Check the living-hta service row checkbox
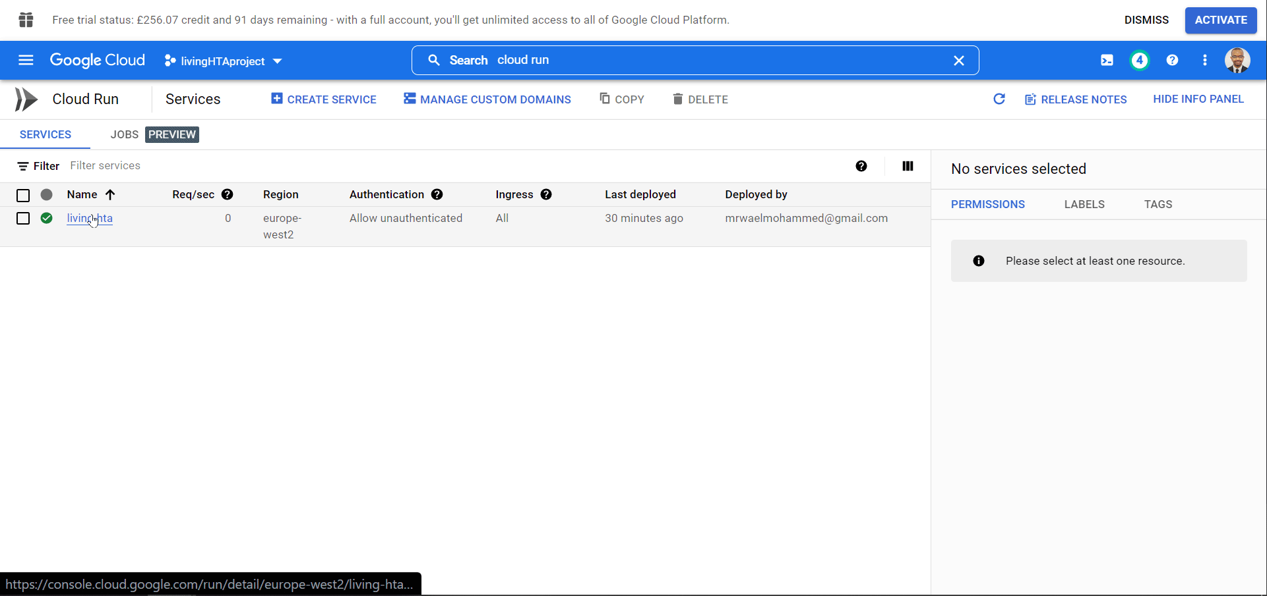The width and height of the screenshot is (1267, 596). (23, 218)
